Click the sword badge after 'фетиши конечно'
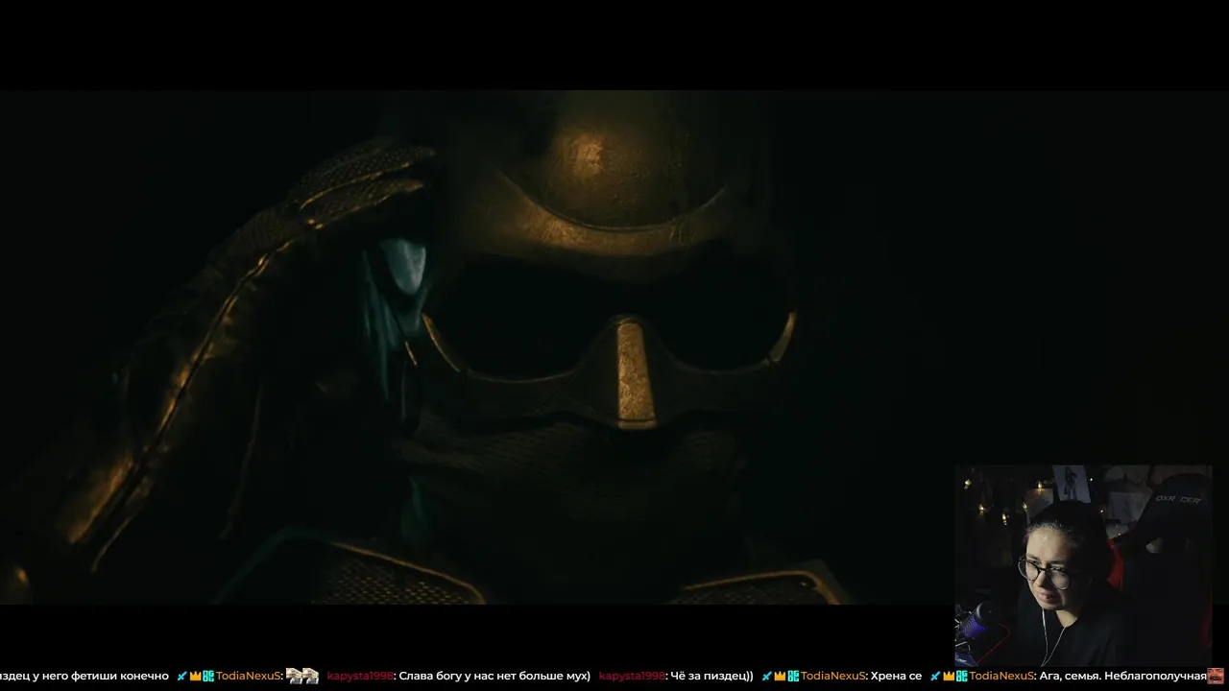The height and width of the screenshot is (691, 1229). click(x=182, y=676)
